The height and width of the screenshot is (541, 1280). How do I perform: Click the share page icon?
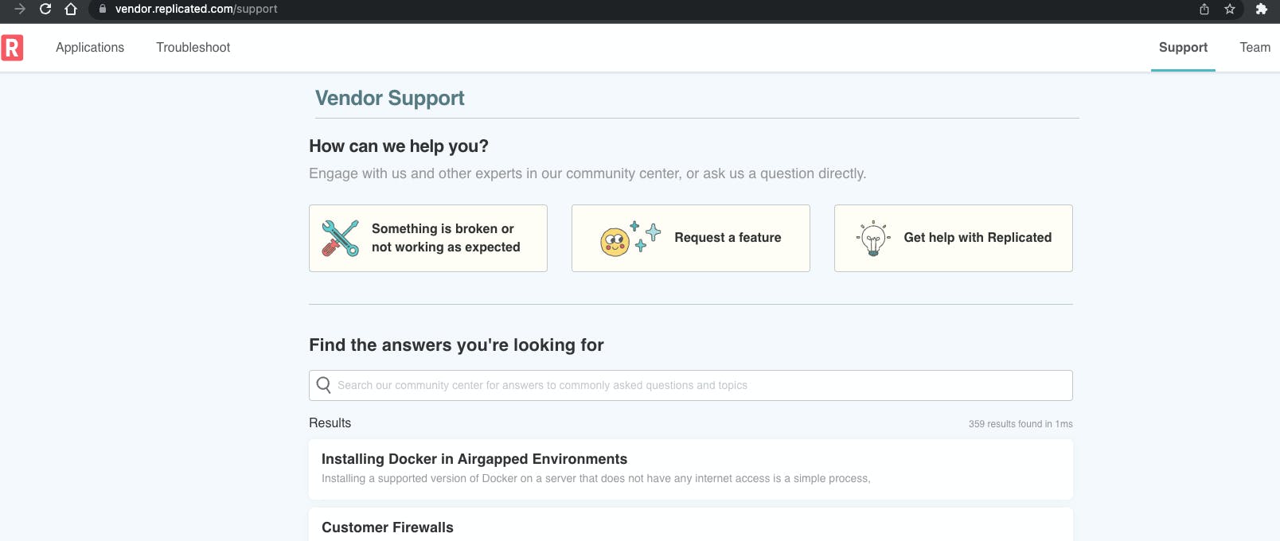[1204, 9]
